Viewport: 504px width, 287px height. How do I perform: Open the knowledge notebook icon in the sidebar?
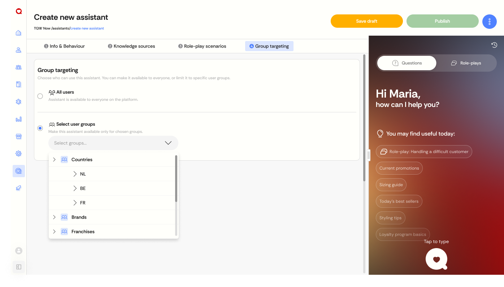pos(18,84)
